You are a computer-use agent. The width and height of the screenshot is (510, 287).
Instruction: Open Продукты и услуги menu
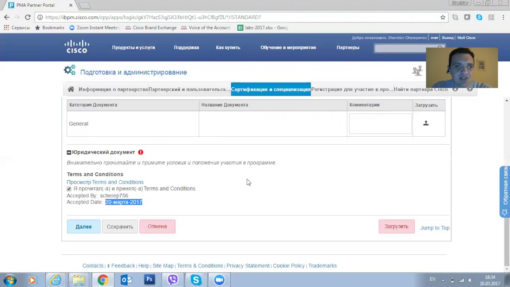133,47
